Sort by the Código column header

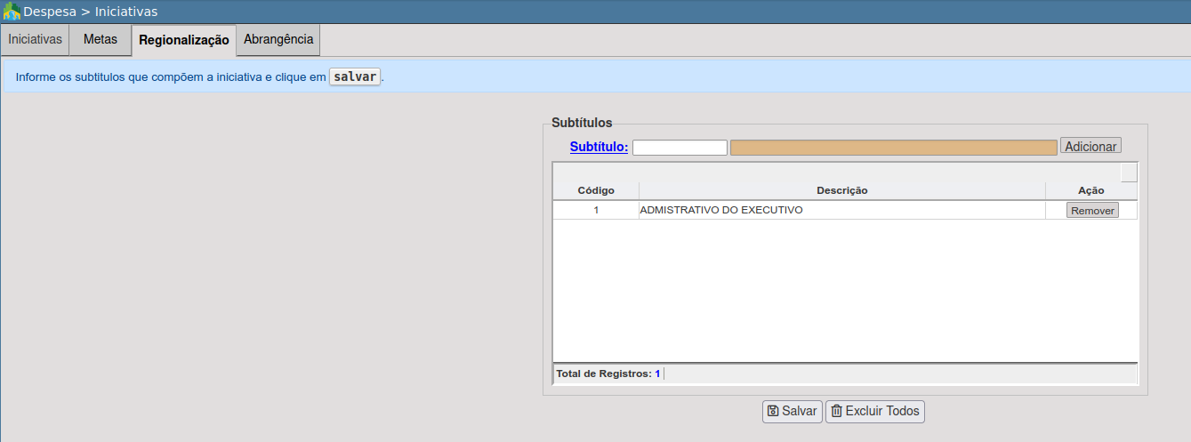(x=596, y=190)
